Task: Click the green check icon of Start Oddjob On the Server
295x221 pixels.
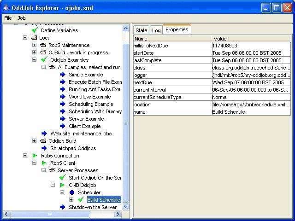Action: click(63, 177)
